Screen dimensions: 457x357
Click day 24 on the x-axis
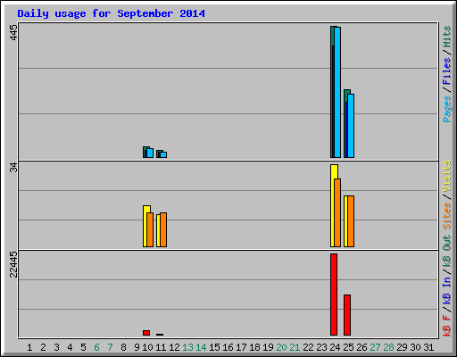tap(335, 347)
